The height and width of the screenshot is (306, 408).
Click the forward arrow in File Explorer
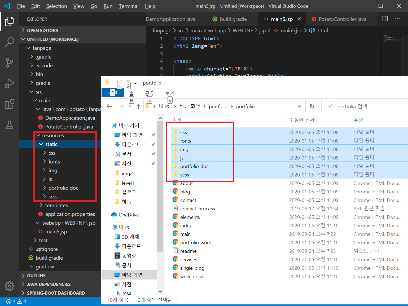121,106
